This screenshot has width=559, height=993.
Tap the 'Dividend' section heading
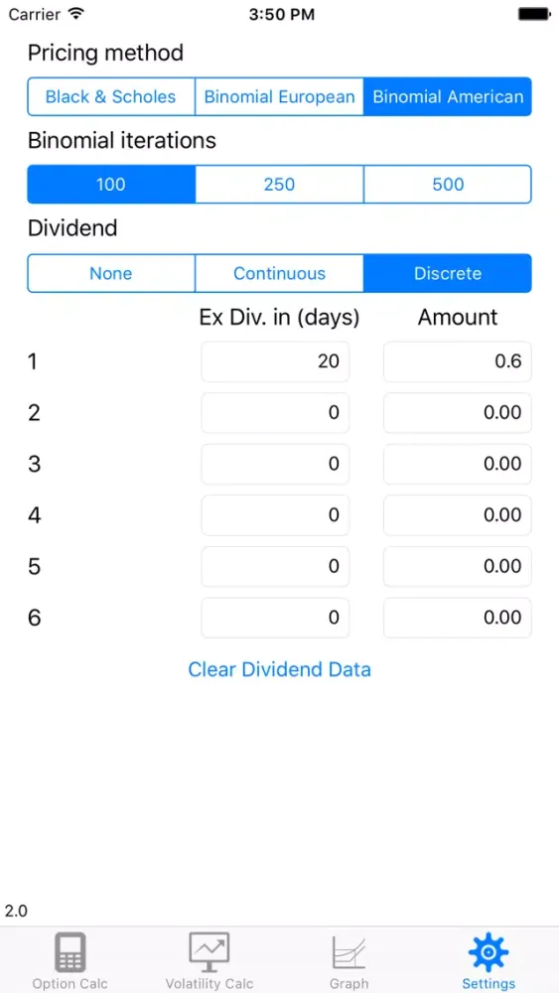click(72, 228)
